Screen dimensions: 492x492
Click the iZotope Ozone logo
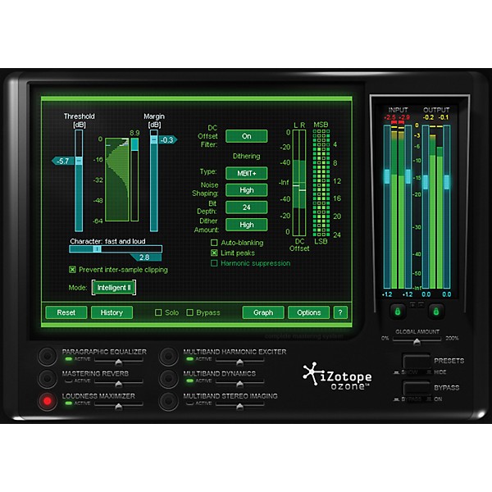click(337, 376)
